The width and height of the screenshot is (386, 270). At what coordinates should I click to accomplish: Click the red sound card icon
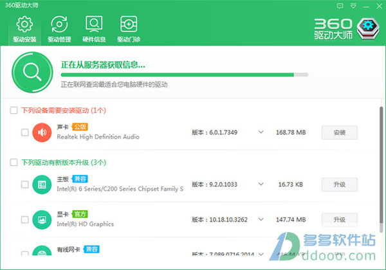42,132
